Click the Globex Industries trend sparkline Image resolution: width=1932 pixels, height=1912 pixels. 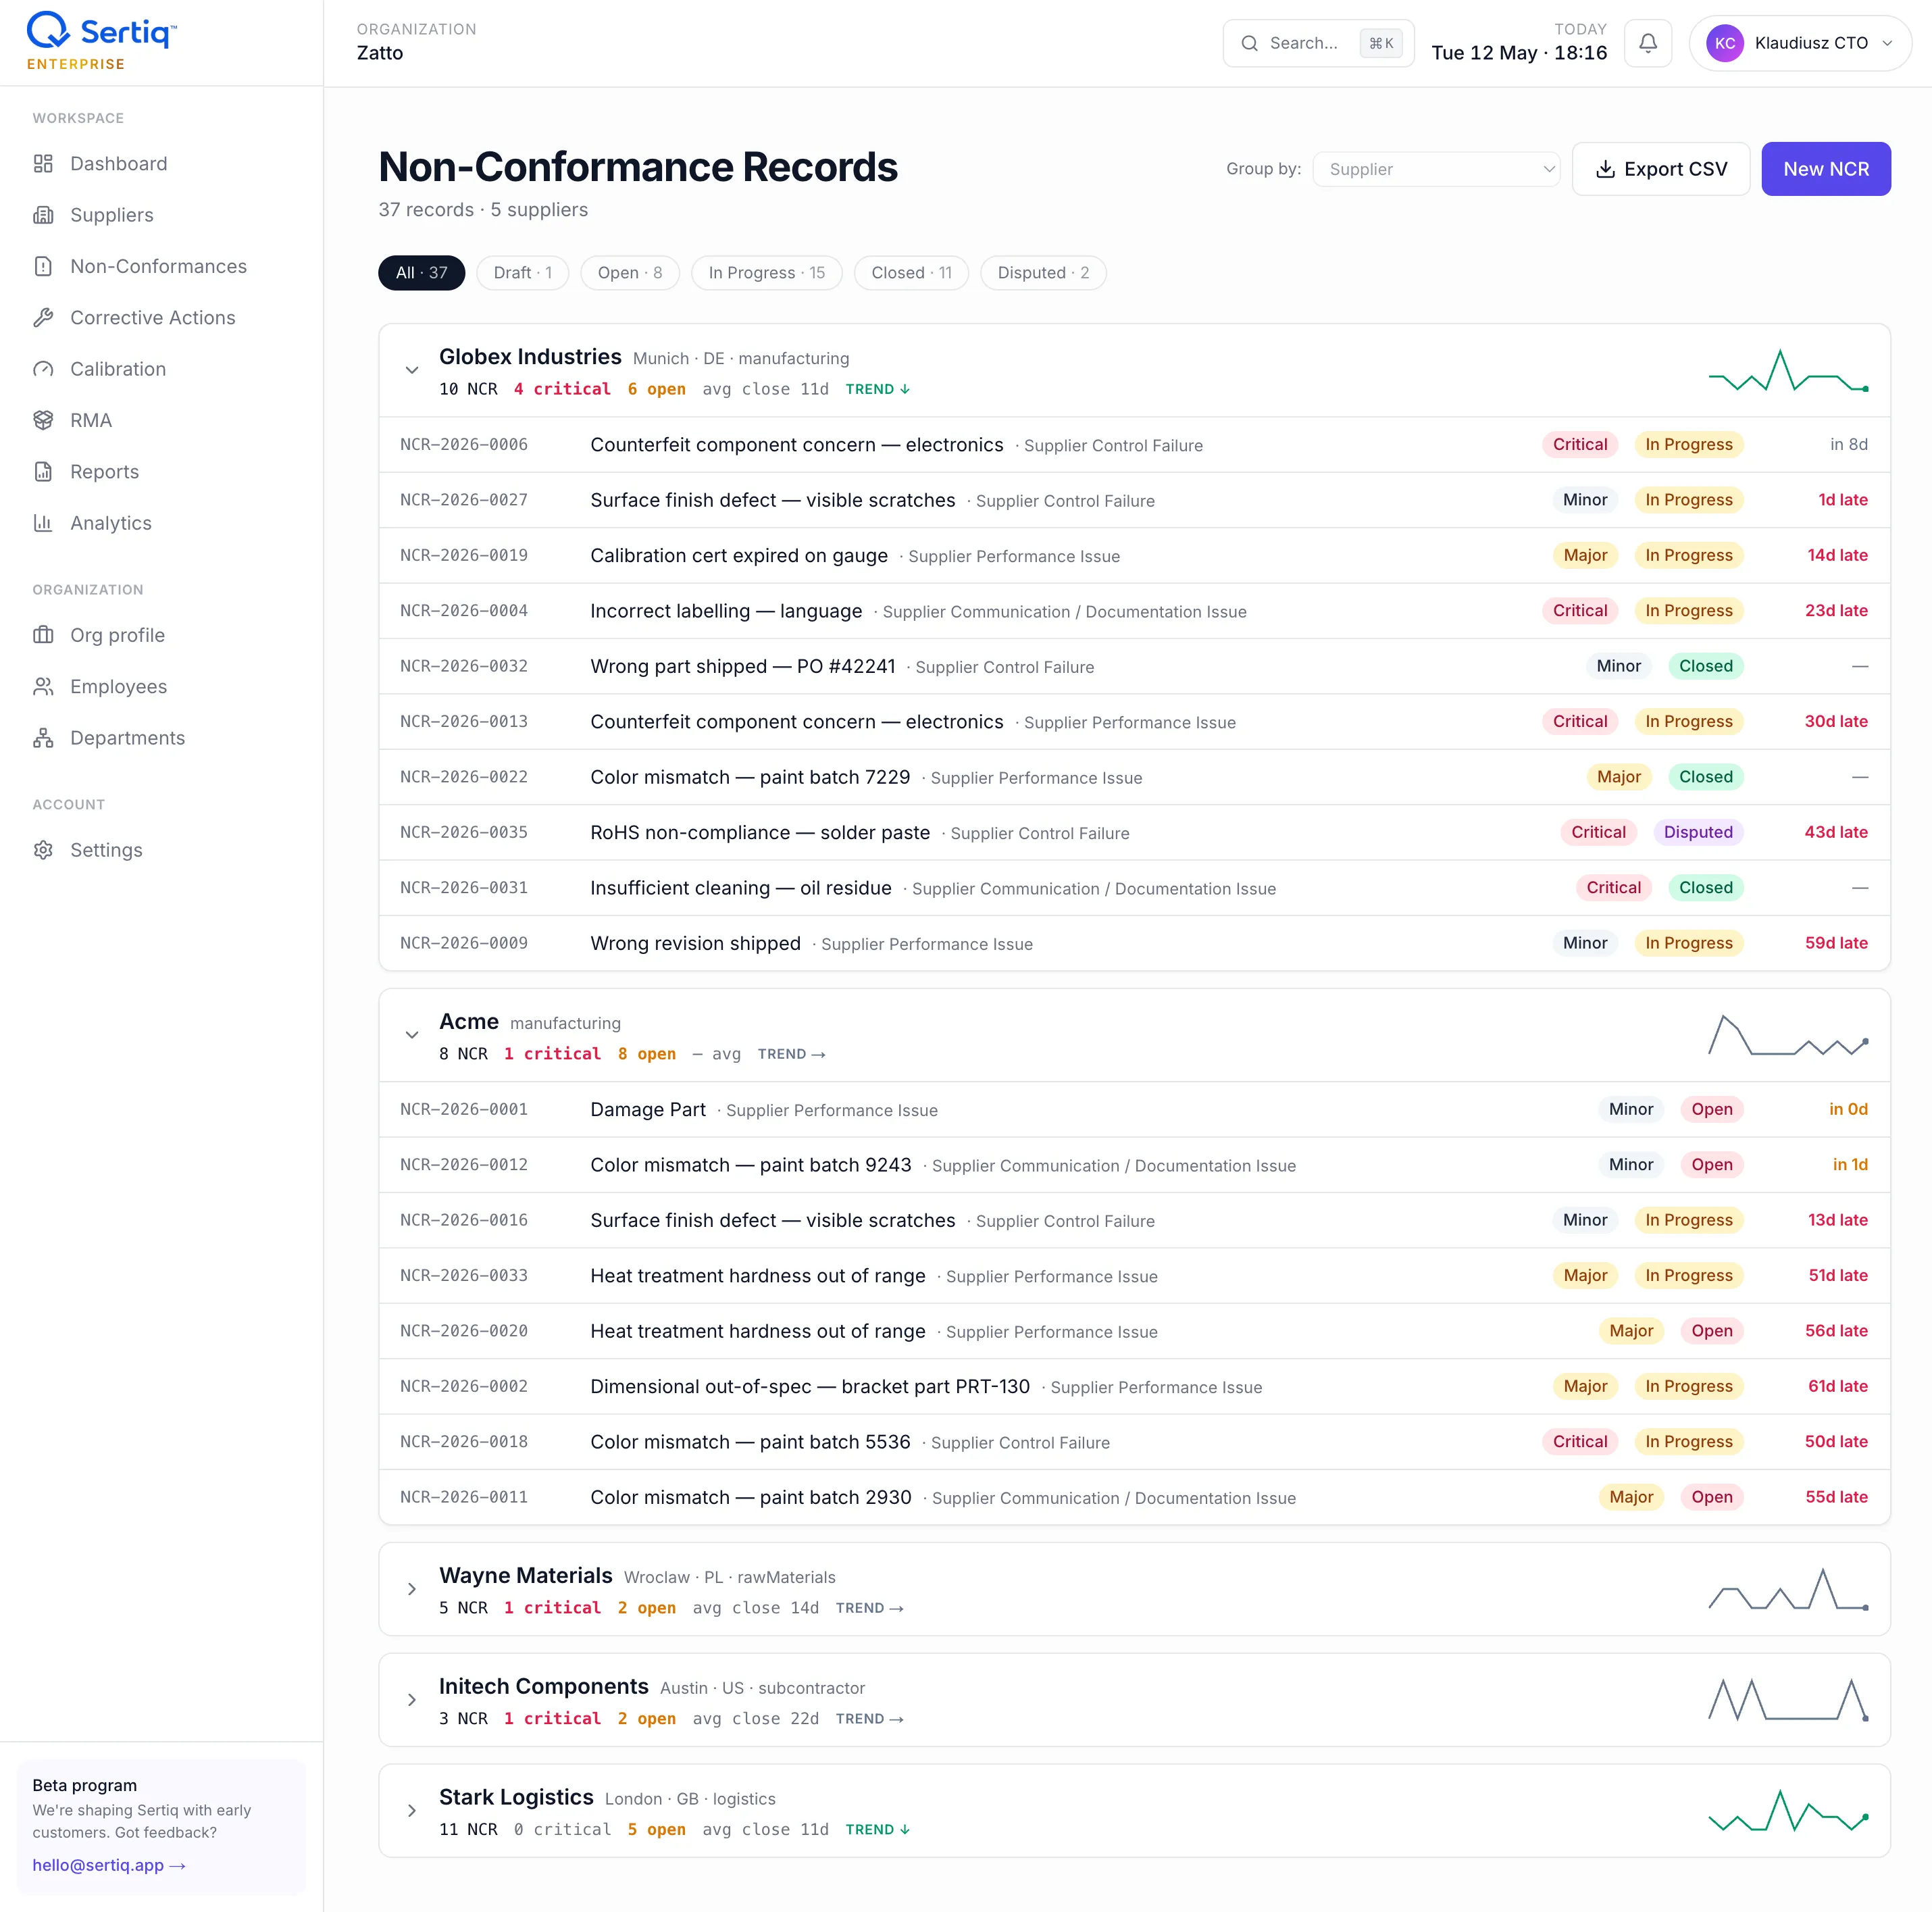pos(1788,370)
